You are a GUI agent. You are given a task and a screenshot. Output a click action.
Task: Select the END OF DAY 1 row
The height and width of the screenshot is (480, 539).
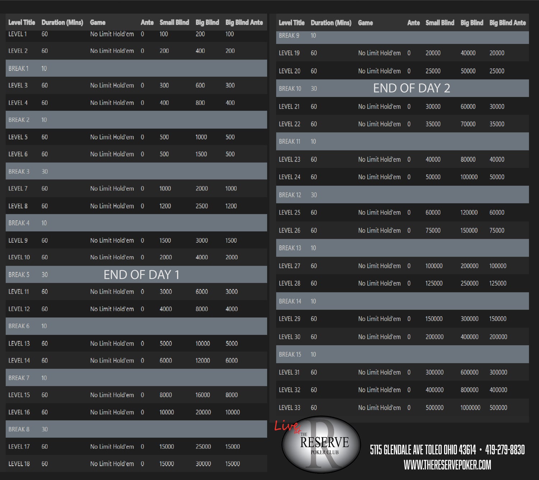pos(141,274)
